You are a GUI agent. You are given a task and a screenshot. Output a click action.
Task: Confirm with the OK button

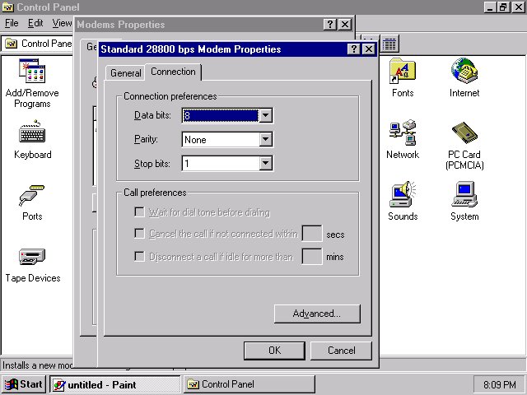(x=274, y=351)
